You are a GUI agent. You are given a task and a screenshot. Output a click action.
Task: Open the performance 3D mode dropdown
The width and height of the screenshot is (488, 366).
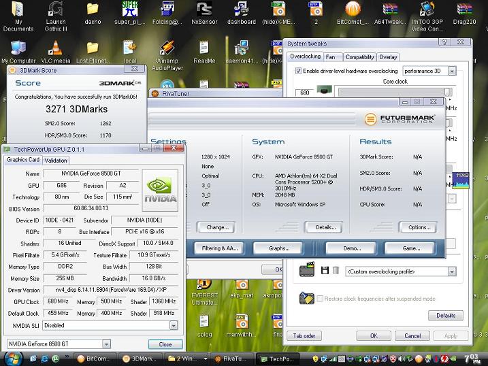(452, 71)
